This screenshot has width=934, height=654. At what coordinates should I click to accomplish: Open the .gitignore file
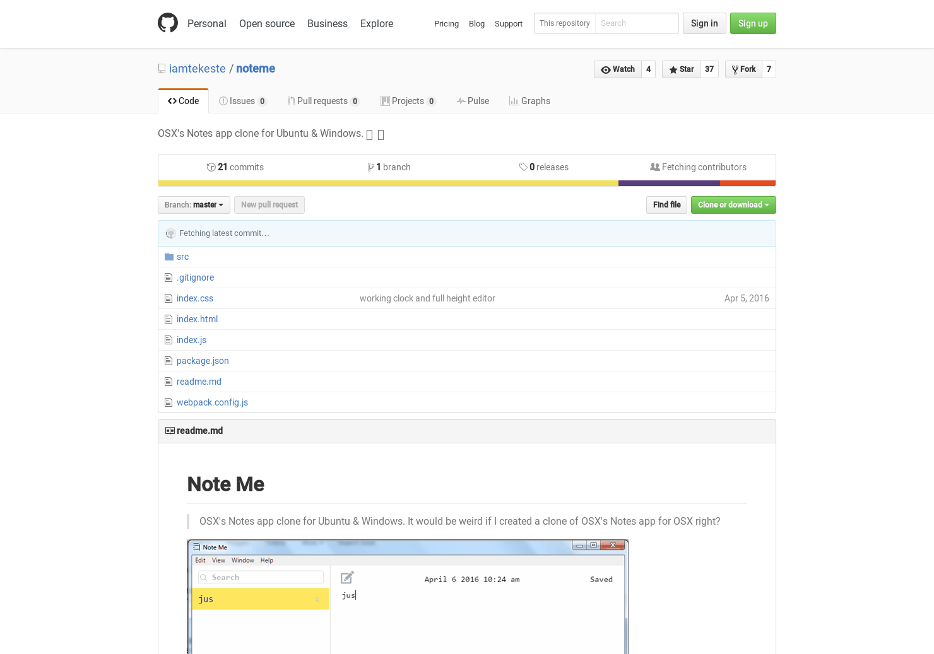(x=195, y=277)
